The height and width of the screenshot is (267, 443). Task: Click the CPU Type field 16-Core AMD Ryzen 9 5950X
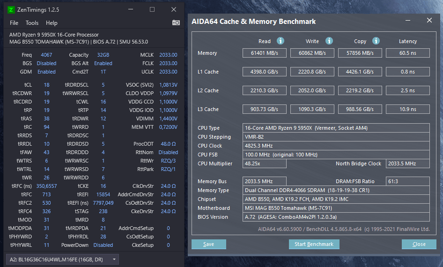[x=336, y=128]
